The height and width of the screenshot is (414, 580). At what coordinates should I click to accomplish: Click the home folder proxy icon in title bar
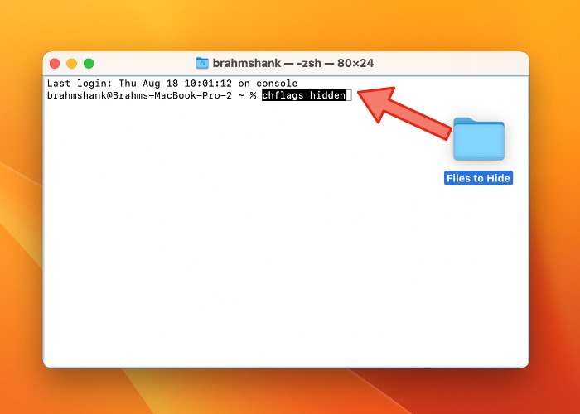coord(202,63)
